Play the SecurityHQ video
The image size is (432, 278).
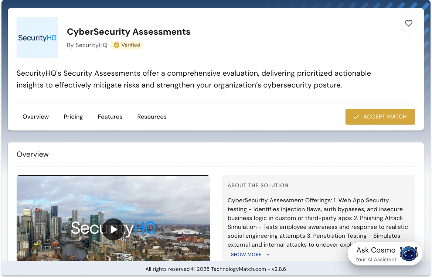coord(113,229)
